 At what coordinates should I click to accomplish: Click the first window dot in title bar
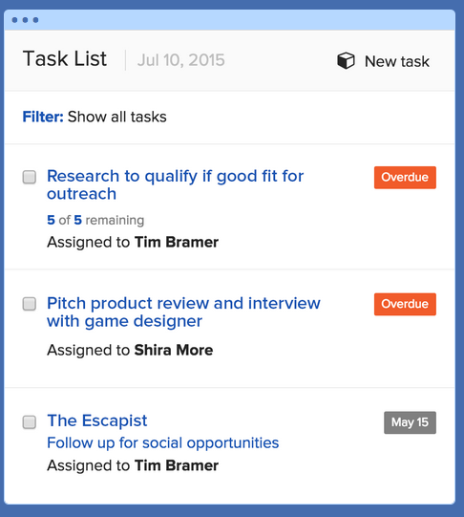coord(14,20)
